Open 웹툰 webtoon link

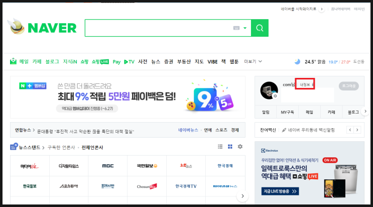coord(234,62)
